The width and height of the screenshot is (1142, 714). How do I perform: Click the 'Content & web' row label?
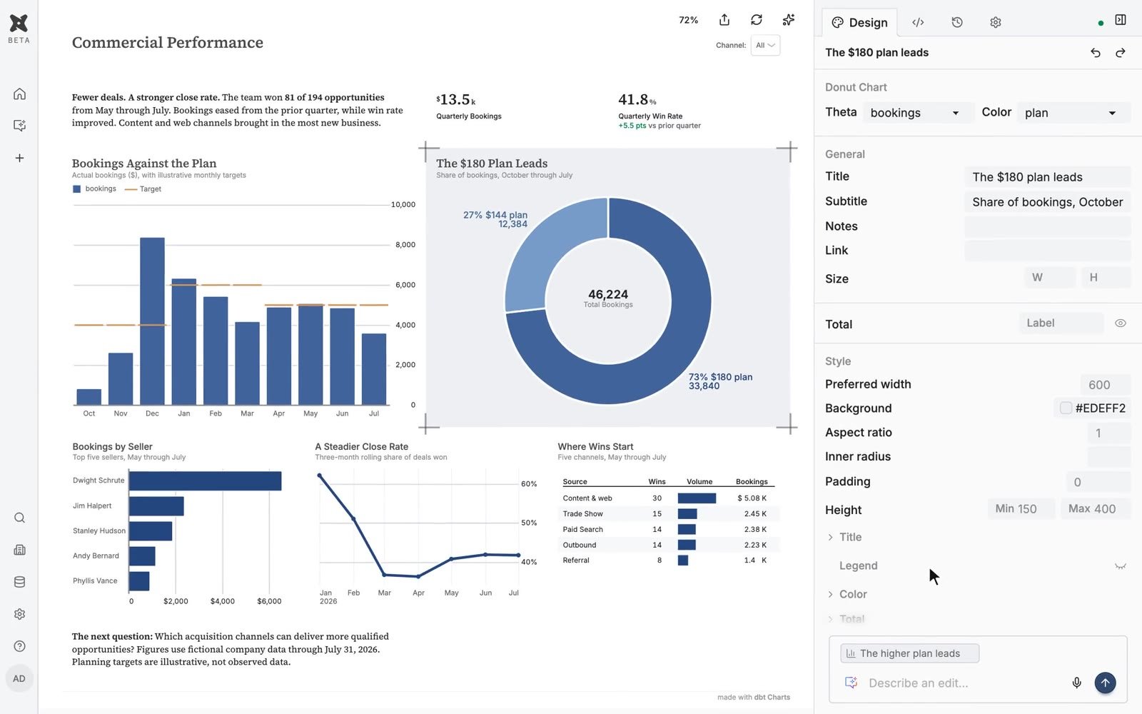587,498
